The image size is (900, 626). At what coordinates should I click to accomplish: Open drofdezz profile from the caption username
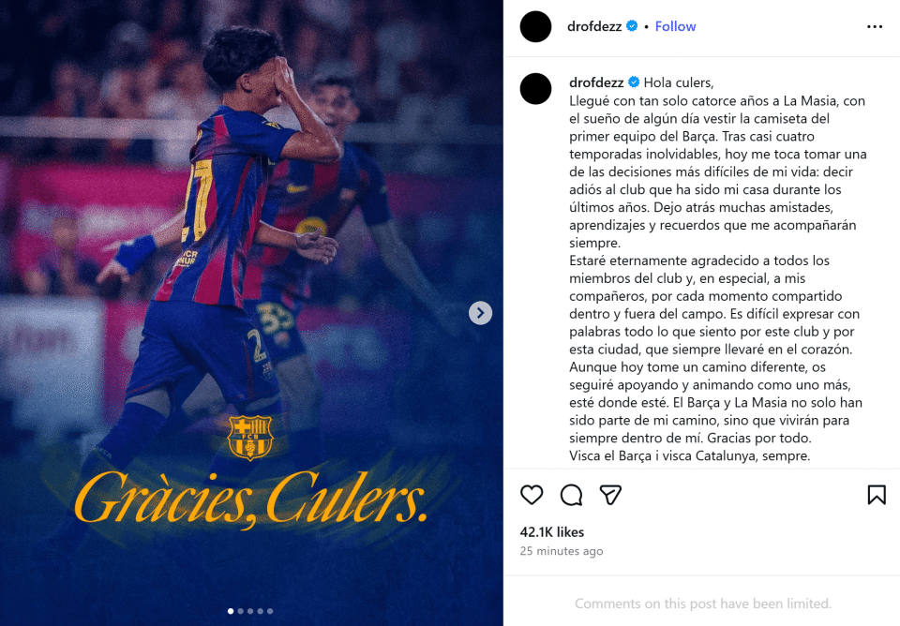pyautogui.click(x=596, y=82)
